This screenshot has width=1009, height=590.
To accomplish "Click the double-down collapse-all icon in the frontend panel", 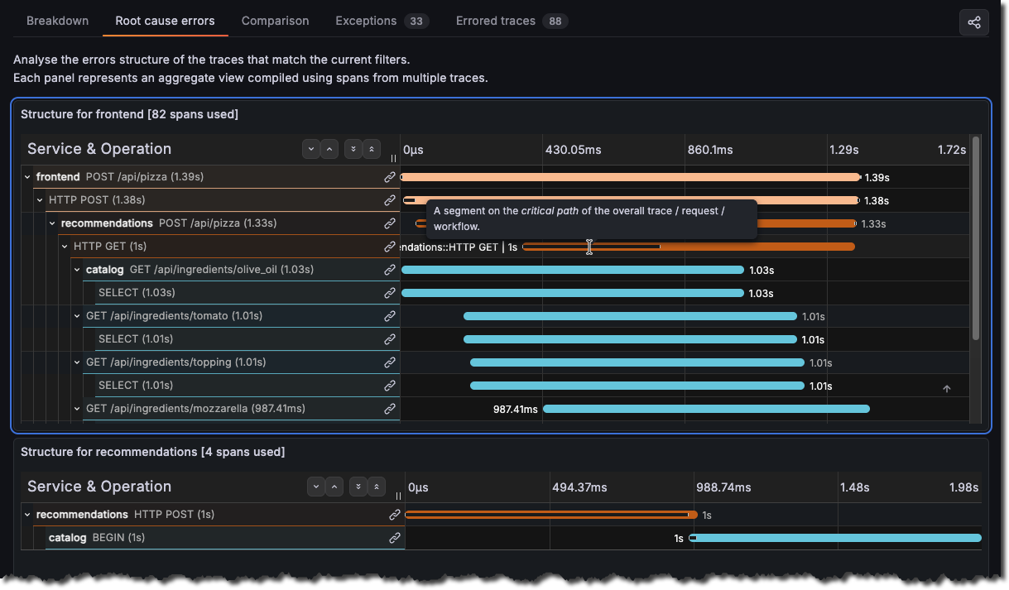I will [x=353, y=149].
